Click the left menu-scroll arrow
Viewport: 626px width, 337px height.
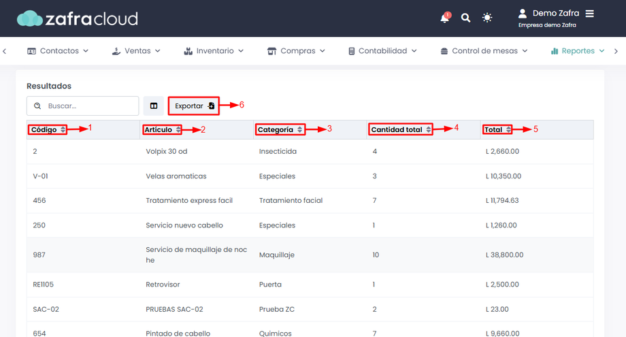tap(4, 51)
